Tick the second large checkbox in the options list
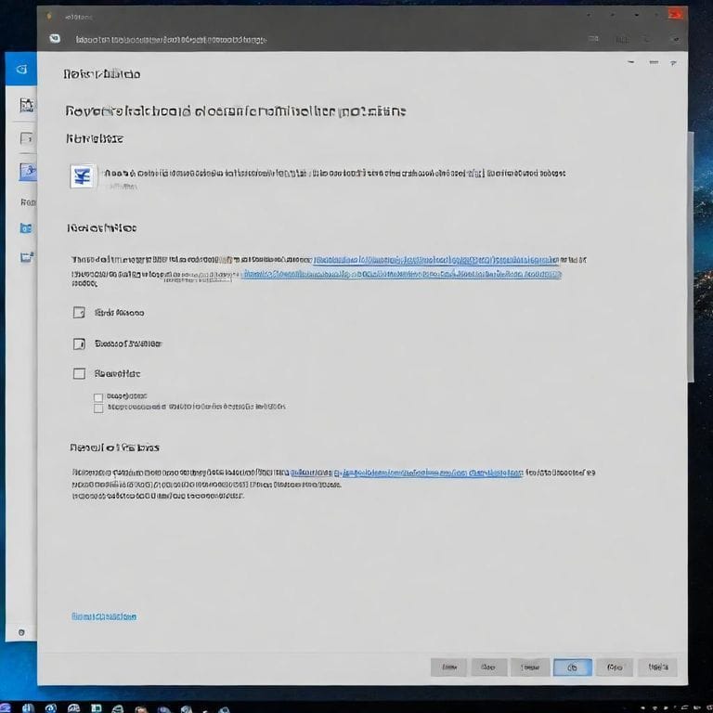 79,344
